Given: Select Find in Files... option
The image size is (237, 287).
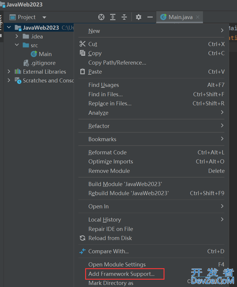Looking at the screenshot, I should [x=151, y=94].
